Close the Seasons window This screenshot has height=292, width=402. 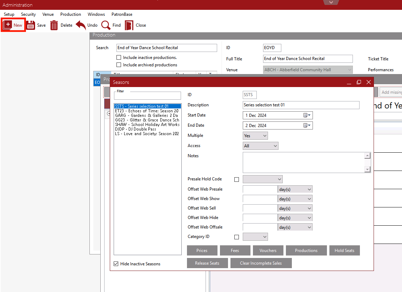369,82
